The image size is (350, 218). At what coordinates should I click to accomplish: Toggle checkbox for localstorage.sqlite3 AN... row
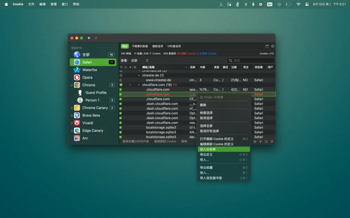[121, 132]
